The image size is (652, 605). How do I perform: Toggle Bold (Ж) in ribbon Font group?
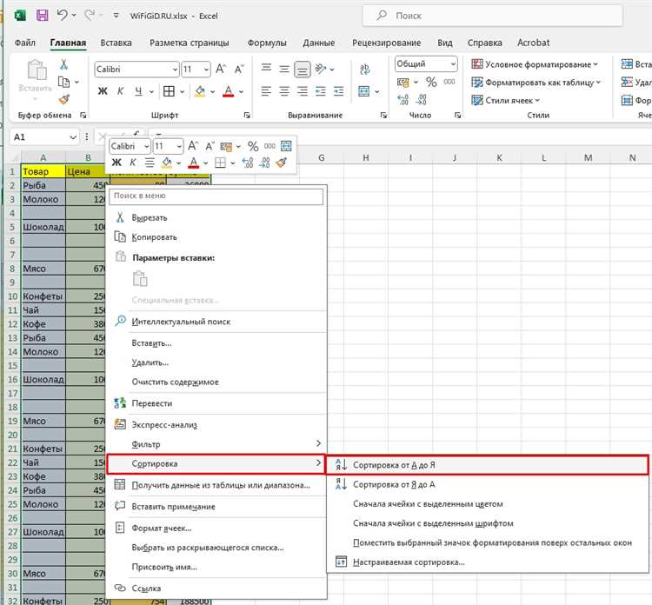click(103, 91)
